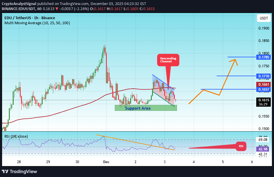Image resolution: width=274 pixels, height=177 pixels.
Task: Click the red RSI badge in the lower pane
Action: (241, 146)
